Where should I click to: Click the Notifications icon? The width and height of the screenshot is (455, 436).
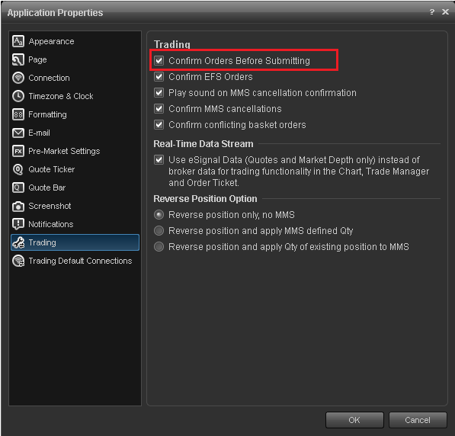pos(18,224)
